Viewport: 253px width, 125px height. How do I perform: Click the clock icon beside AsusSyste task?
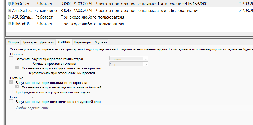(x=9, y=11)
